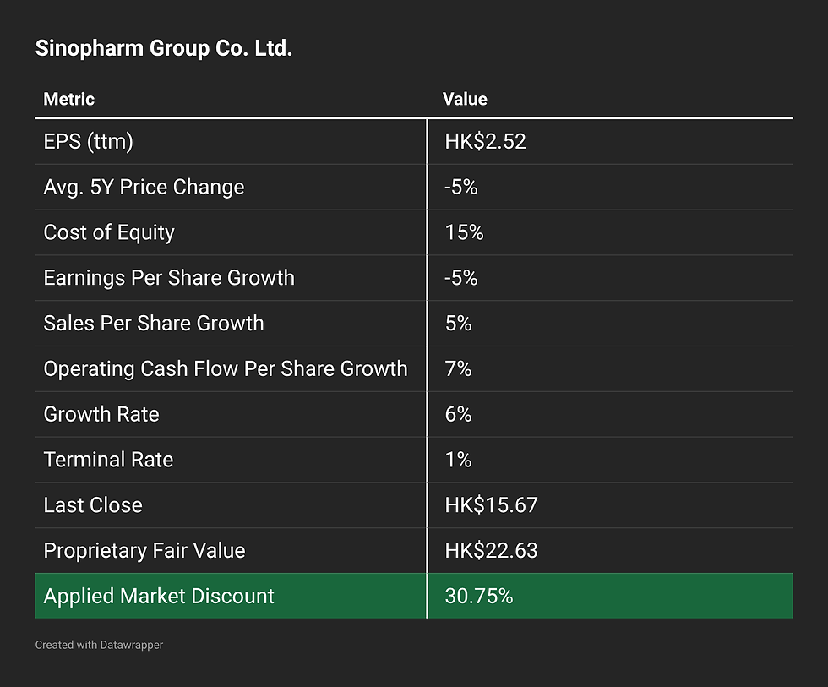
Task: Select the 'Last Close' label
Action: (93, 504)
